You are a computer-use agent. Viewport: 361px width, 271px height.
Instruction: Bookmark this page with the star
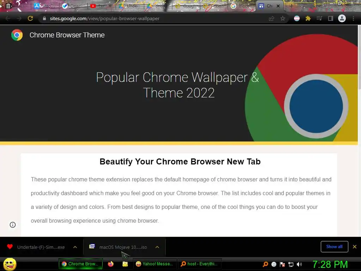(283, 18)
